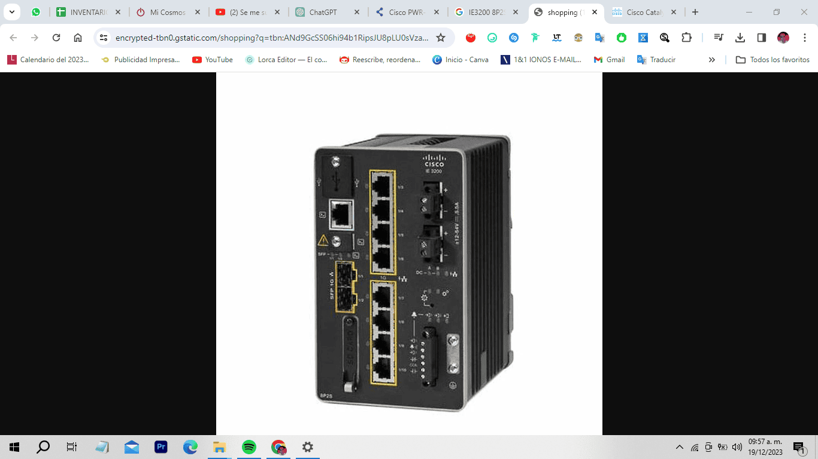This screenshot has height=459, width=818.
Task: Open the 1&1 IONOS E-MAIL bookmark
Action: point(541,60)
